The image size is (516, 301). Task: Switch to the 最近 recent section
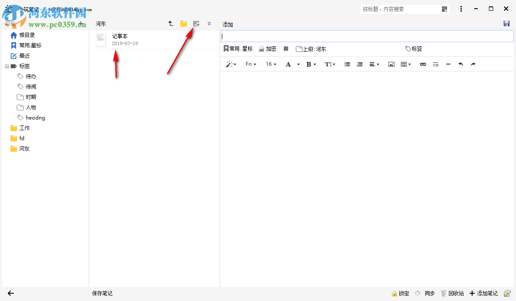click(25, 55)
